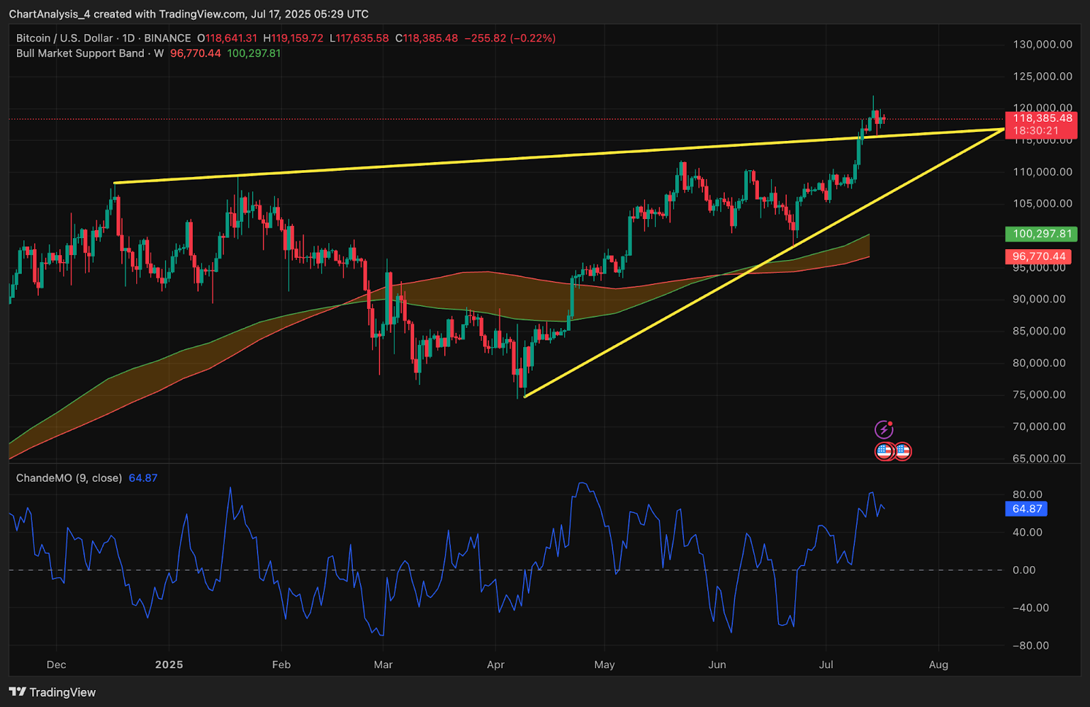Screen dimensions: 1090x707
Task: Click the red 96,770.44 value in indicator legend
Action: click(x=196, y=53)
